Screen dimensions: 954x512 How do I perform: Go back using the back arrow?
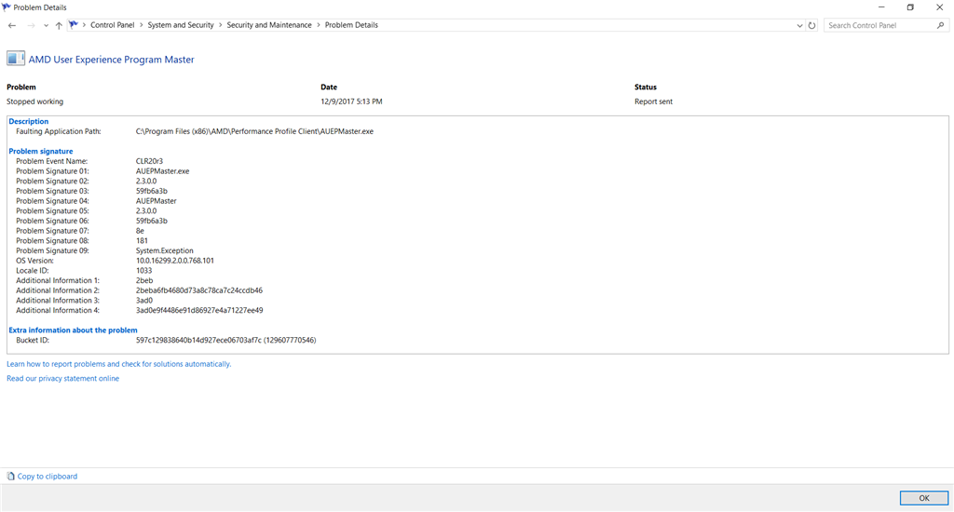click(x=12, y=25)
